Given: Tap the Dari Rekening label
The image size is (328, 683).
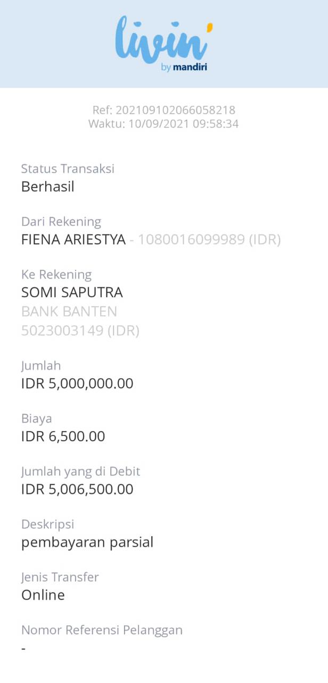Looking at the screenshot, I should [x=61, y=221].
